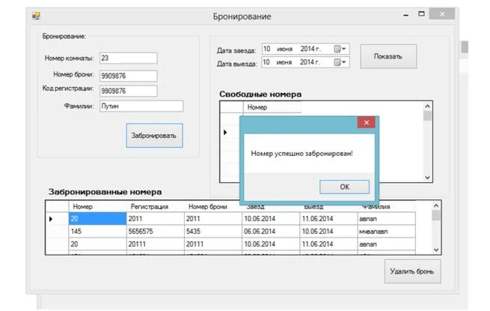Click the Номер header in Свободные номера
The width and height of the screenshot is (490, 311).
pos(257,108)
